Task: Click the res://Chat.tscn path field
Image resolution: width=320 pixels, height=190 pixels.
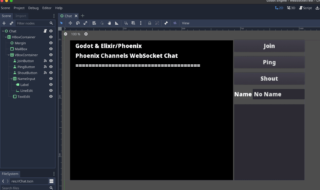Action: click(x=29, y=181)
